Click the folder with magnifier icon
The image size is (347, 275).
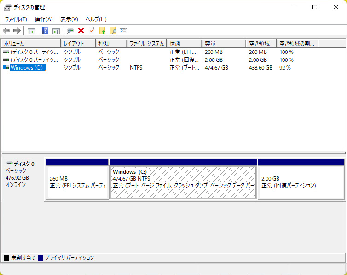pos(113,30)
